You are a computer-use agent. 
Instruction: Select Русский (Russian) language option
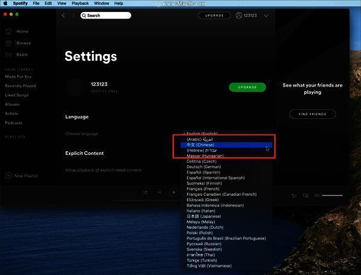pyautogui.click(x=226, y=244)
